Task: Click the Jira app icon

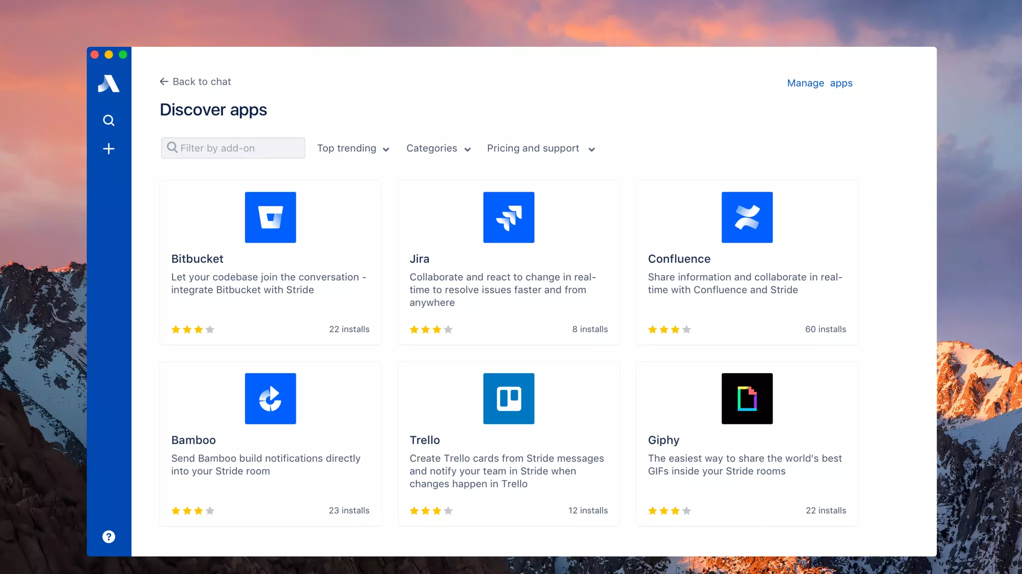Action: coord(509,217)
